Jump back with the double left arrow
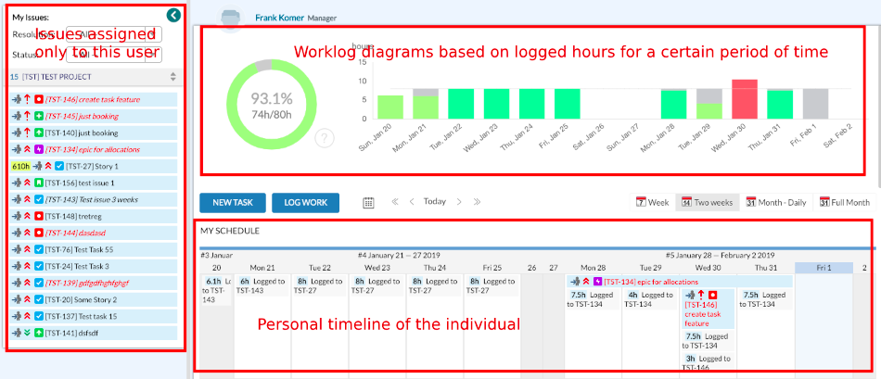 395,202
